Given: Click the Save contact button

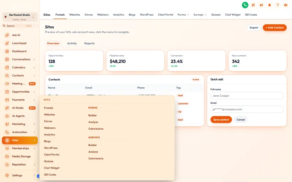Looking at the screenshot, I should [221, 120].
